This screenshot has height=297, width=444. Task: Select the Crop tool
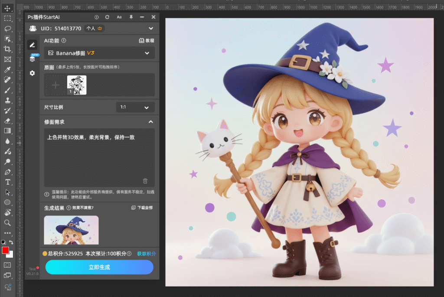(x=7, y=49)
